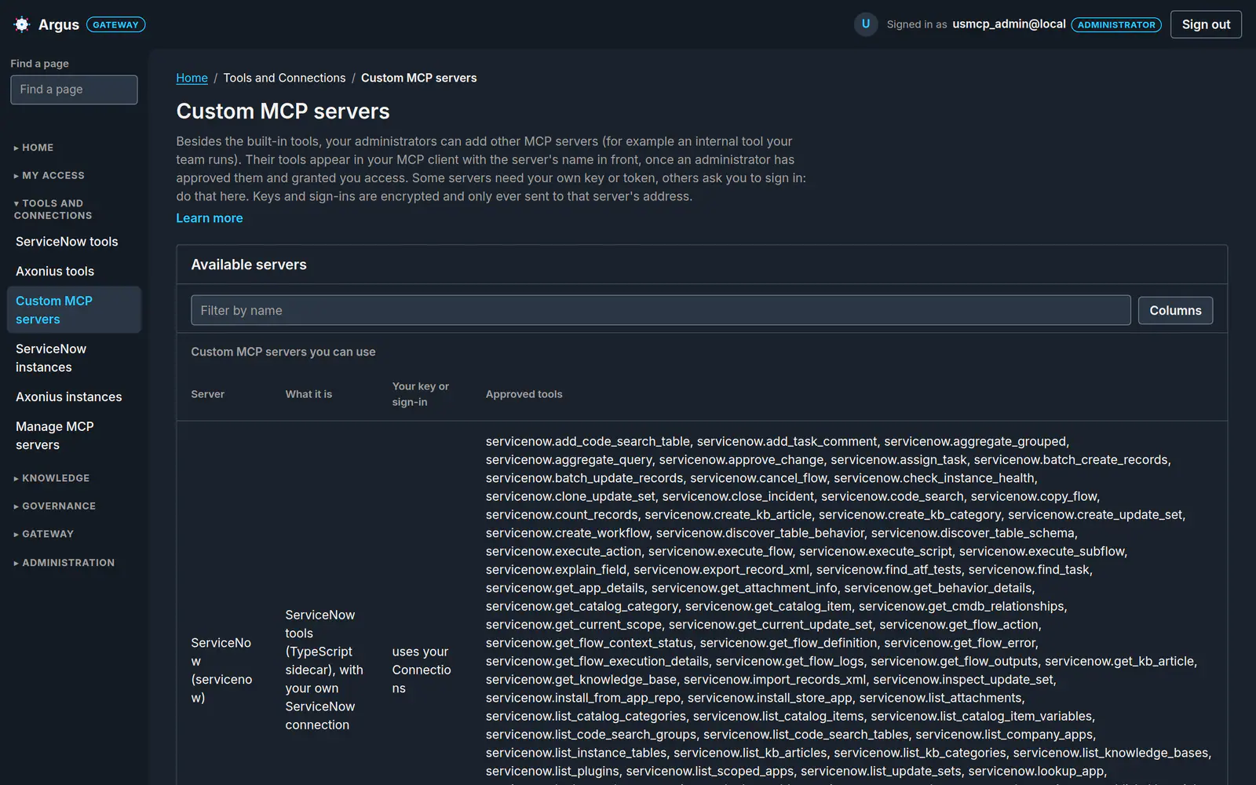This screenshot has width=1256, height=785.
Task: Click the Find a page search box
Action: 74,89
